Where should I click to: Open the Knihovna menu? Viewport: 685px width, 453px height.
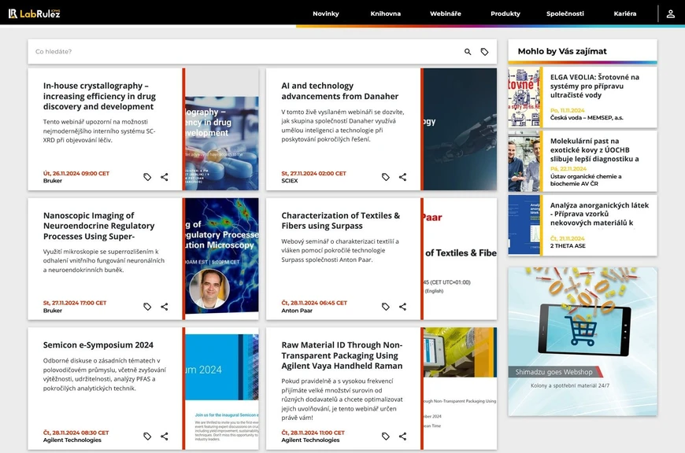pos(385,13)
